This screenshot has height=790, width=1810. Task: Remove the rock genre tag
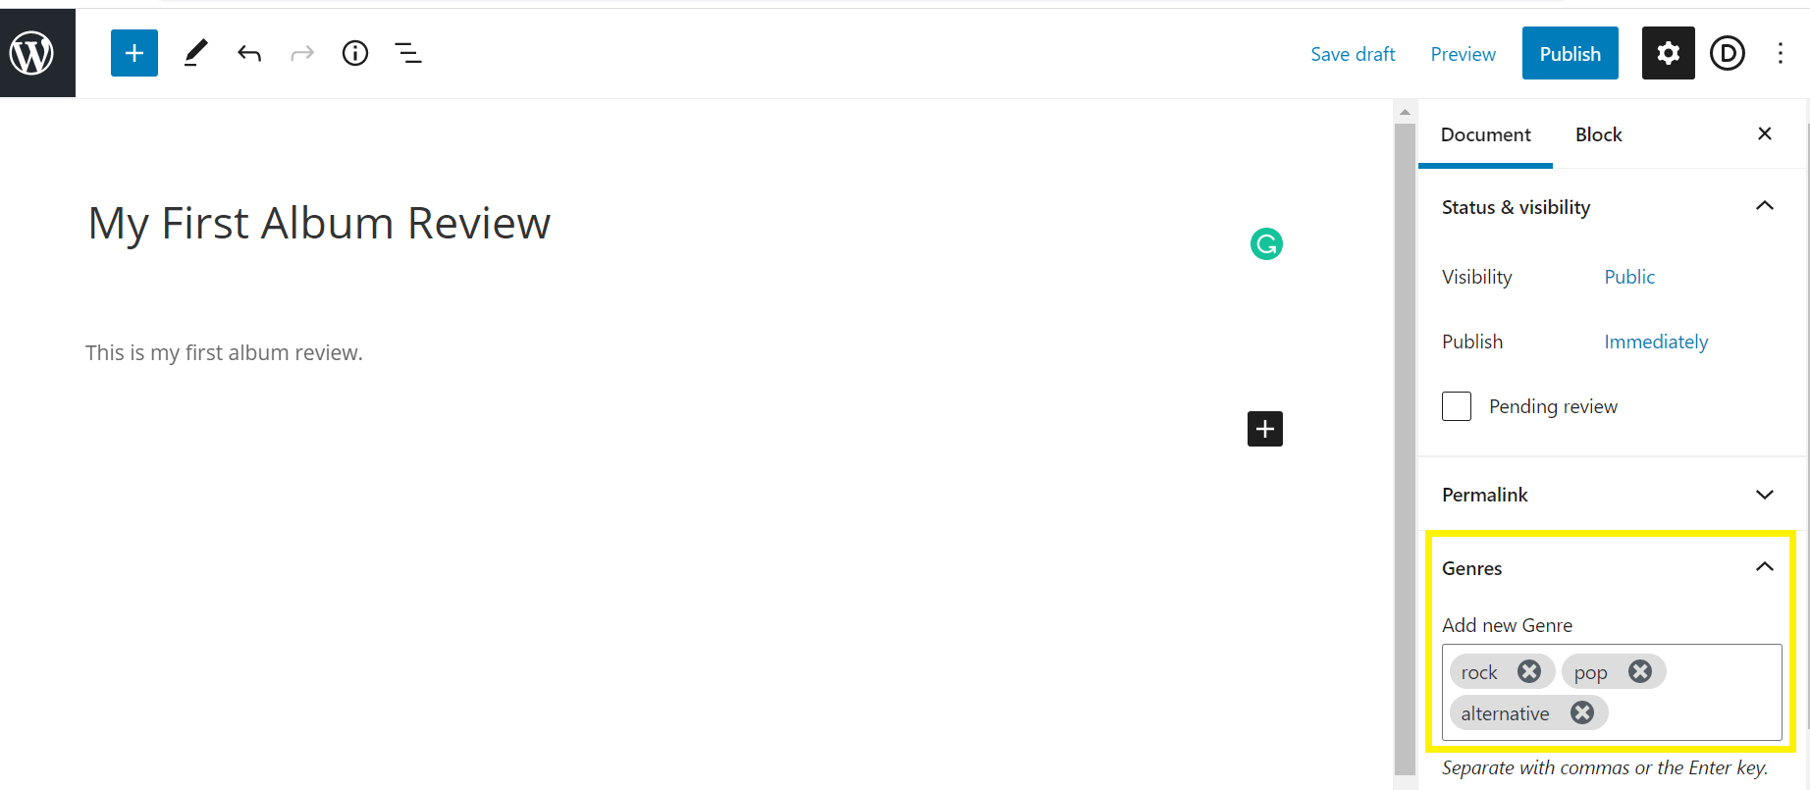(1528, 671)
